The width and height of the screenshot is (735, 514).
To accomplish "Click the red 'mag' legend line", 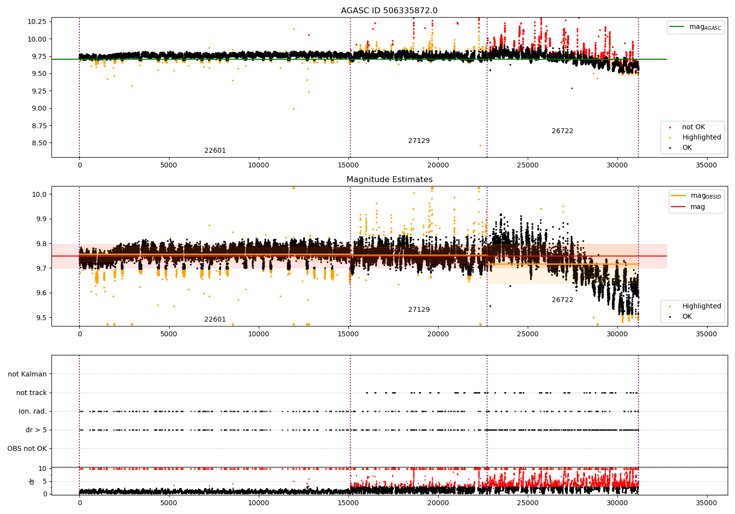I will [x=679, y=207].
